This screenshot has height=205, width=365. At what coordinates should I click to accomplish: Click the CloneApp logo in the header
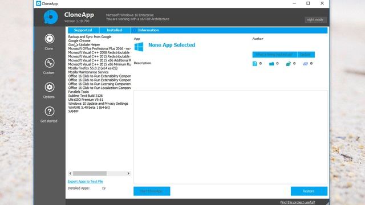[x=51, y=17]
